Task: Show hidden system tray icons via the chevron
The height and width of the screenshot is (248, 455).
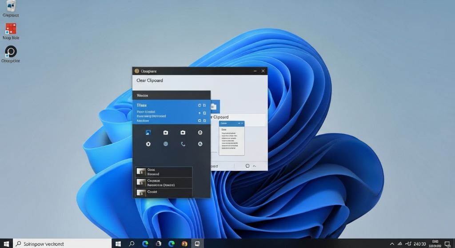Action: (x=391, y=244)
